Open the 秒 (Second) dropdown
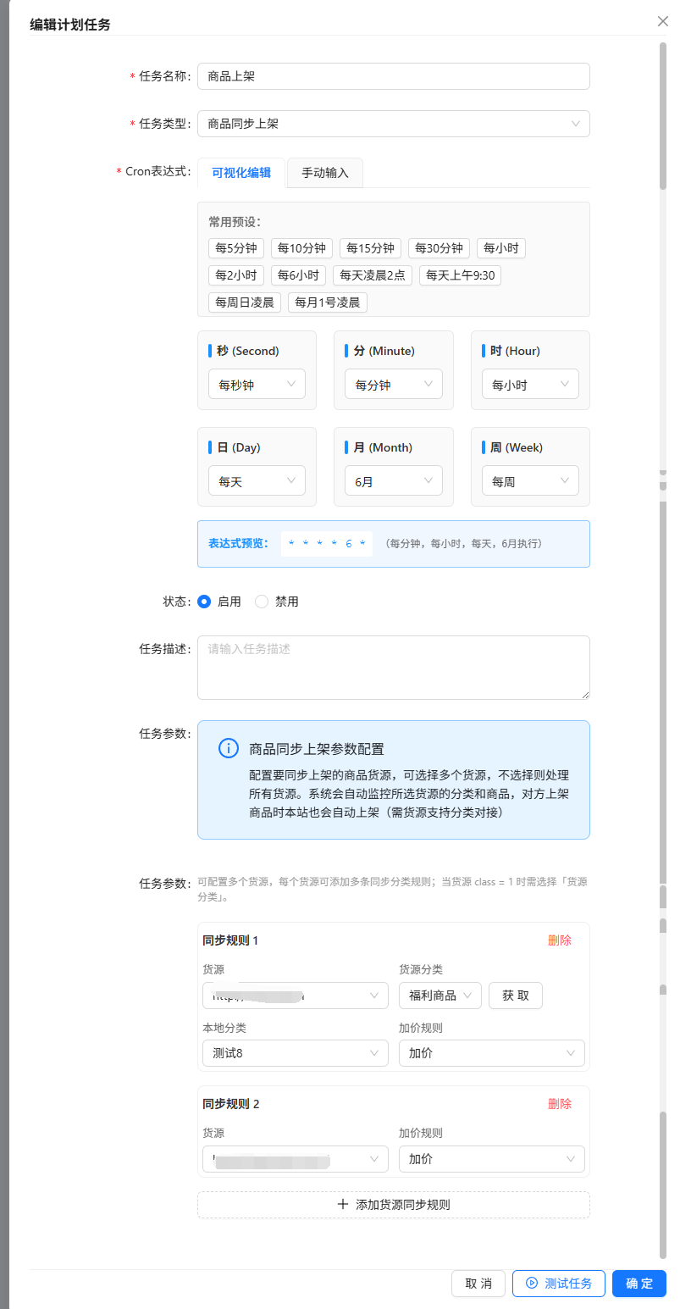Viewport: 680px width, 1309px height. pyautogui.click(x=257, y=385)
